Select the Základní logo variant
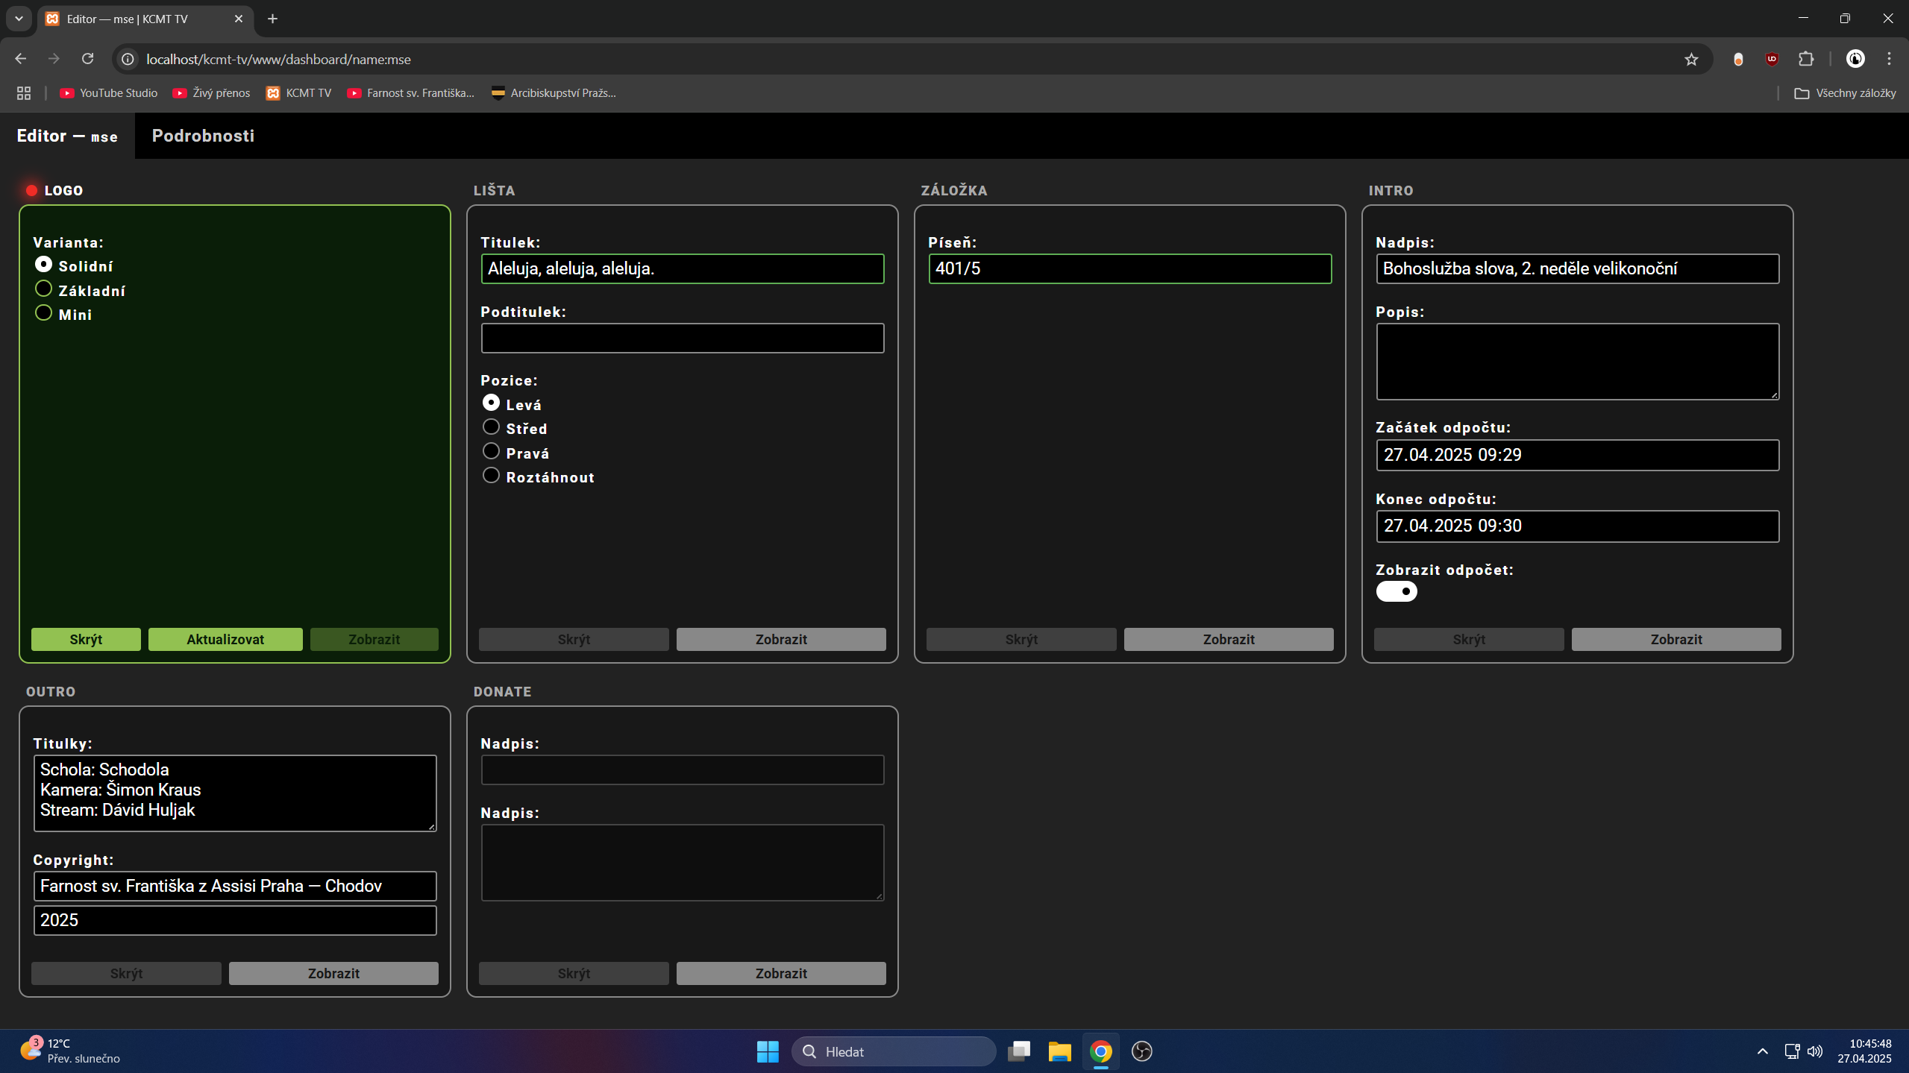The image size is (1909, 1073). pyautogui.click(x=44, y=289)
